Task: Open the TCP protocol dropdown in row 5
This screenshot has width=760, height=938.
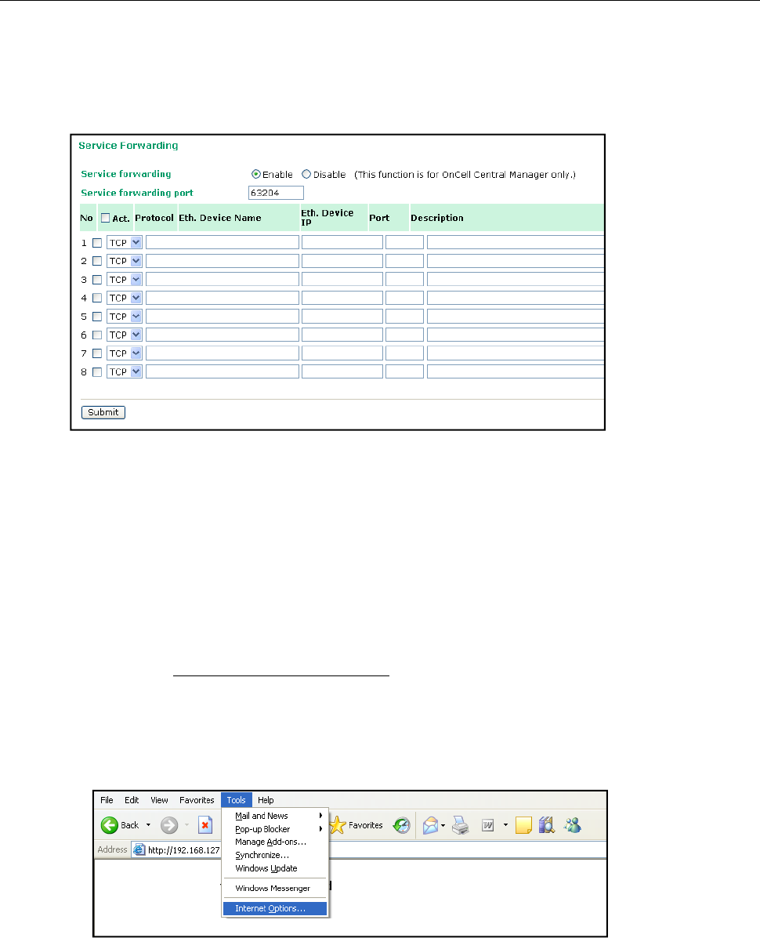Action: click(x=125, y=316)
